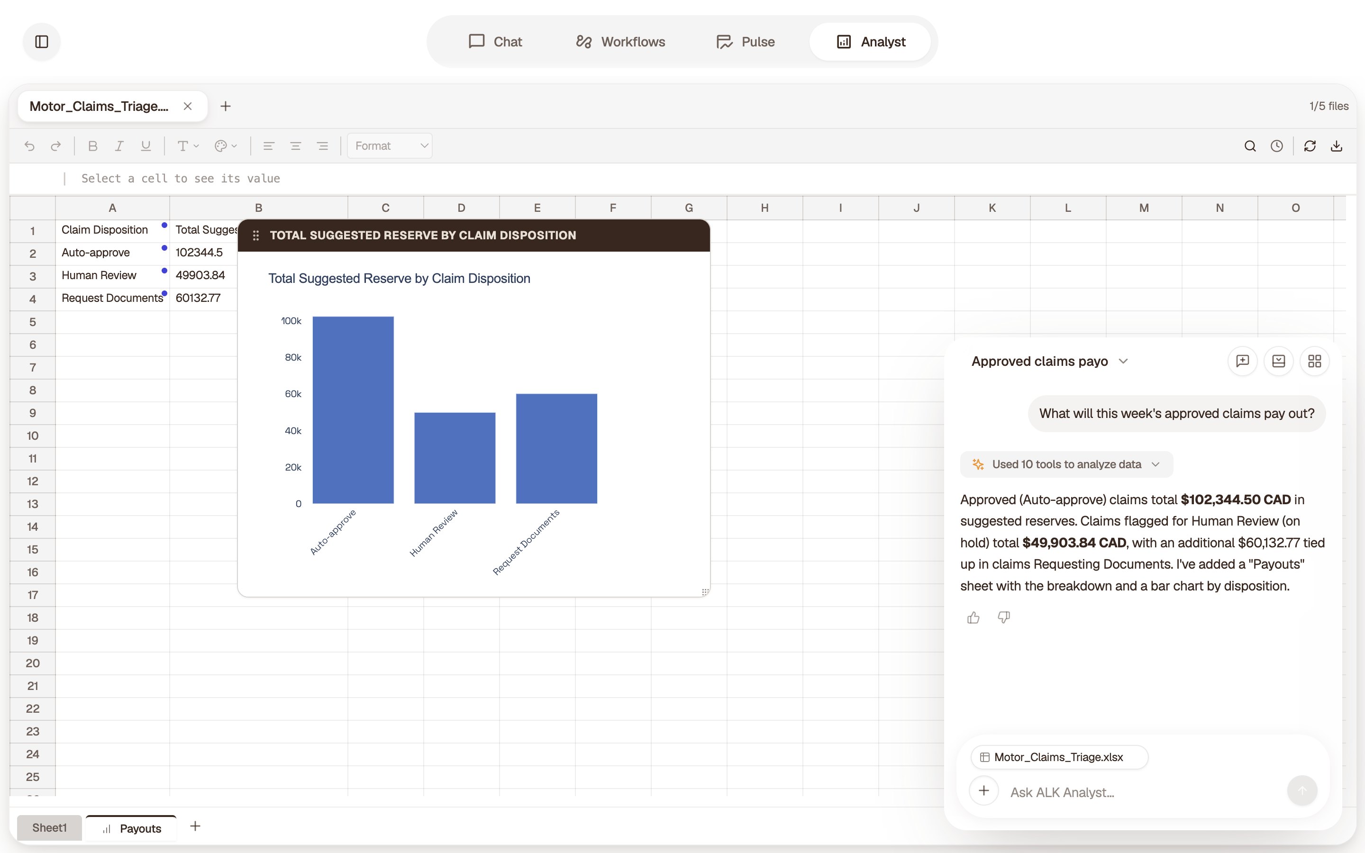
Task: Switch to the Chat tab
Action: coord(495,42)
